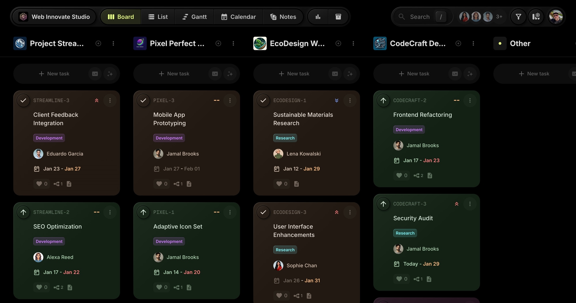Add a New task in the Other column
This screenshot has width=576, height=303.
pyautogui.click(x=534, y=74)
